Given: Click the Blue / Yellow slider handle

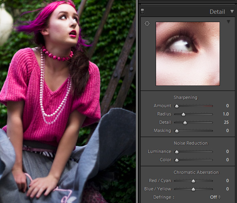Looking at the screenshot, I should tap(193, 189).
